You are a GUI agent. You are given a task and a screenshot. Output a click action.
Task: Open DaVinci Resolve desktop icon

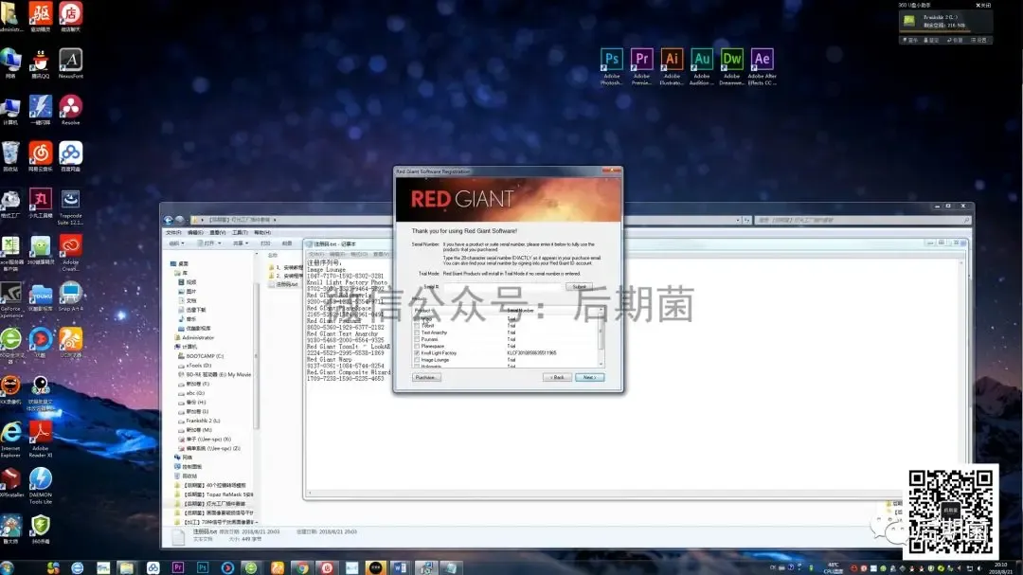(70, 109)
